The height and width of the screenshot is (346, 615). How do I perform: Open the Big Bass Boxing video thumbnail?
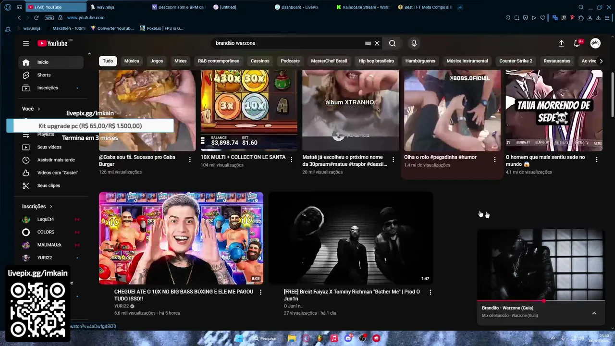coord(181,238)
